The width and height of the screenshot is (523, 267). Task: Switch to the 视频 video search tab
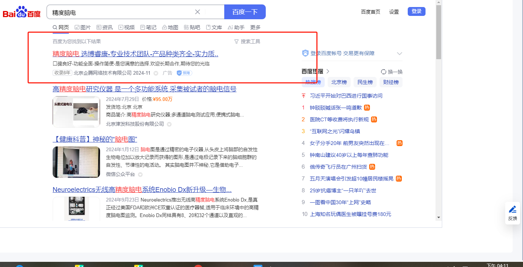click(x=126, y=27)
